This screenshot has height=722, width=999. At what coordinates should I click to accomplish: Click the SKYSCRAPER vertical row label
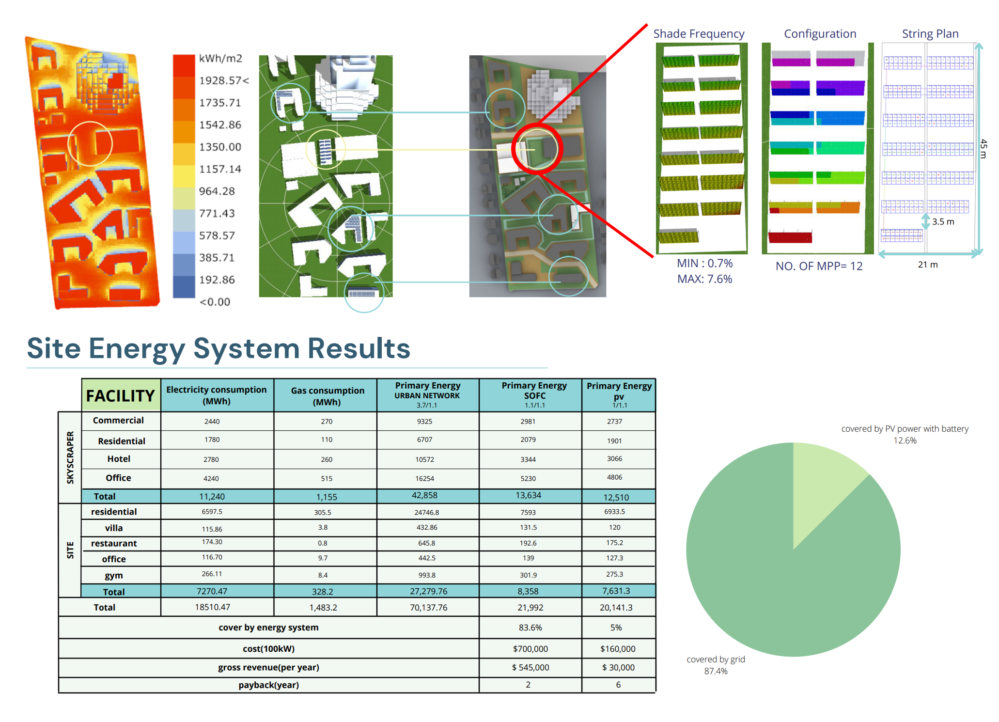point(70,457)
